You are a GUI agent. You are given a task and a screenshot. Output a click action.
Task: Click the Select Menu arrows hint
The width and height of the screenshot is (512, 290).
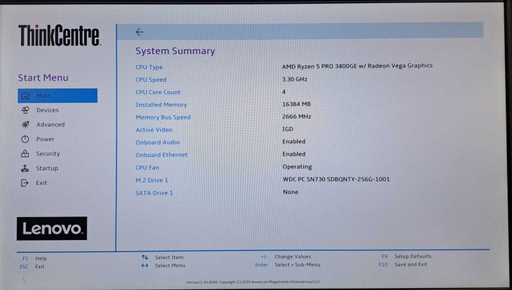click(x=163, y=266)
